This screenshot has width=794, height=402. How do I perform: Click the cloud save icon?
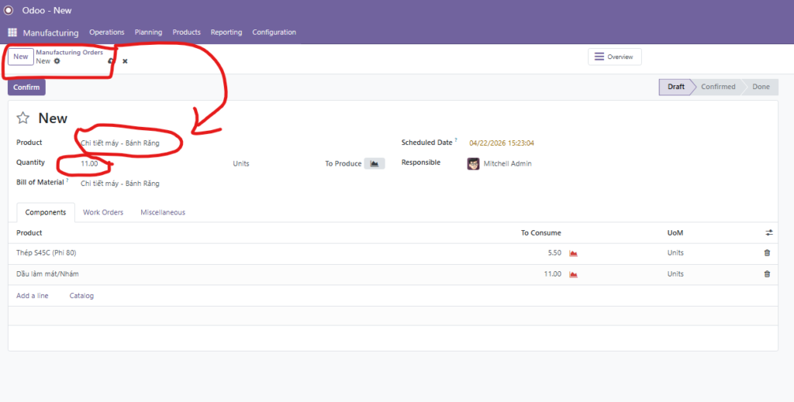(111, 61)
